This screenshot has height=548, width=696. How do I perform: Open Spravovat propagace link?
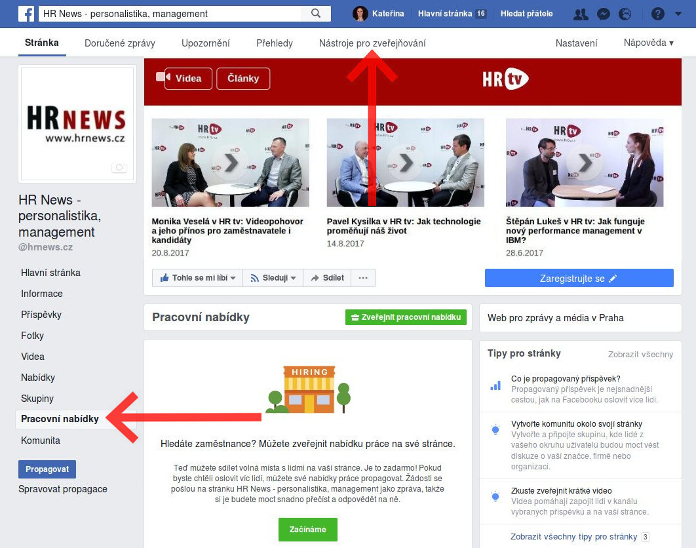point(62,489)
